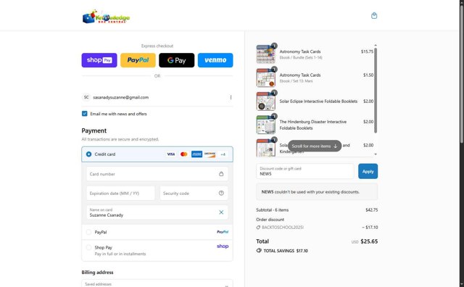Select the Credit card radio button
This screenshot has width=464, height=287.
click(x=88, y=154)
